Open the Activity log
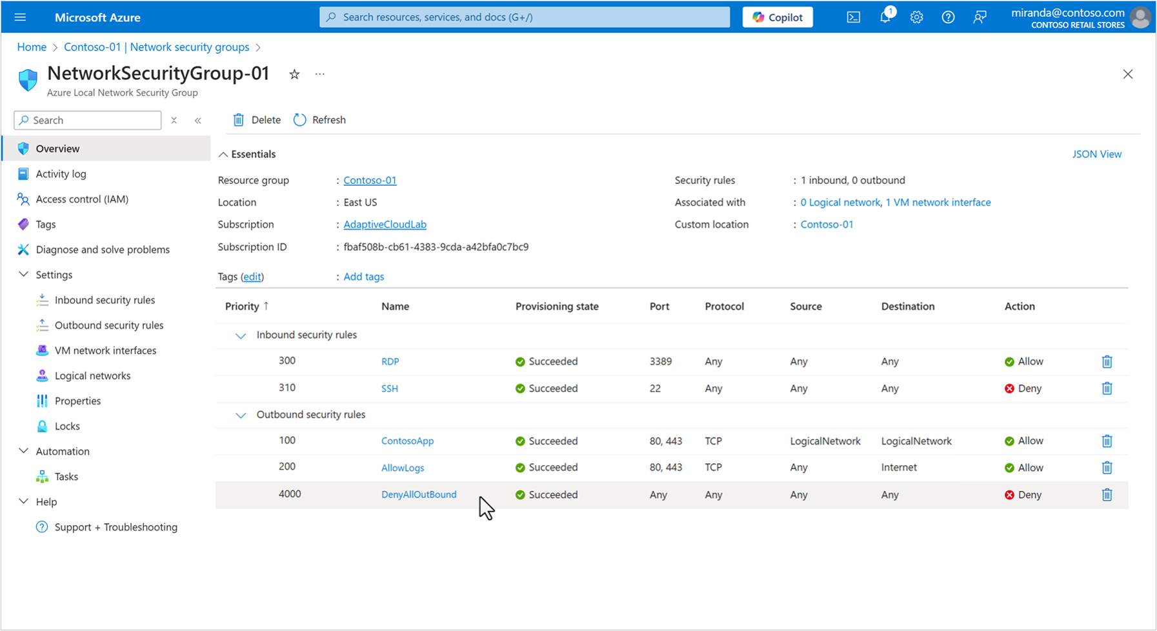Image resolution: width=1157 pixels, height=631 pixels. coord(60,174)
